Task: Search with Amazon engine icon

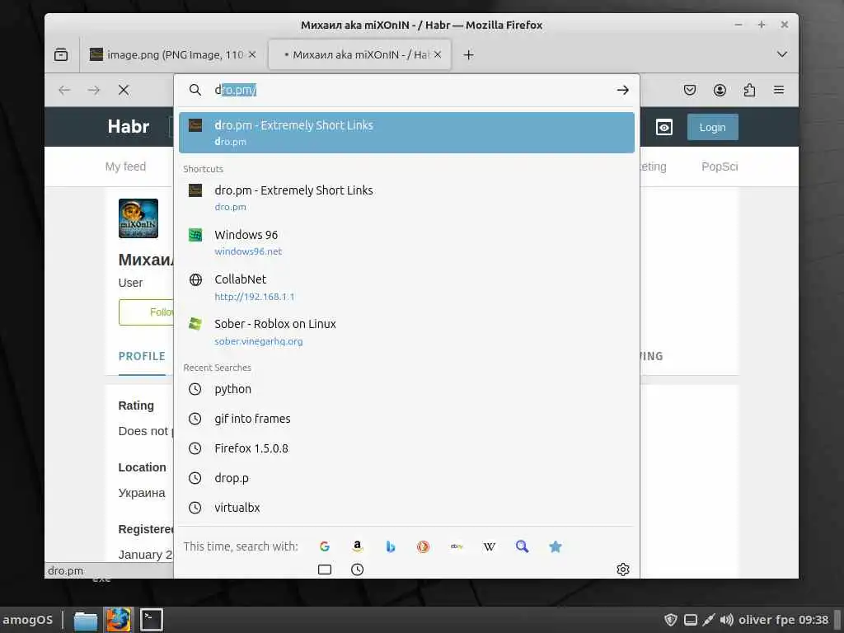Action: 358,546
